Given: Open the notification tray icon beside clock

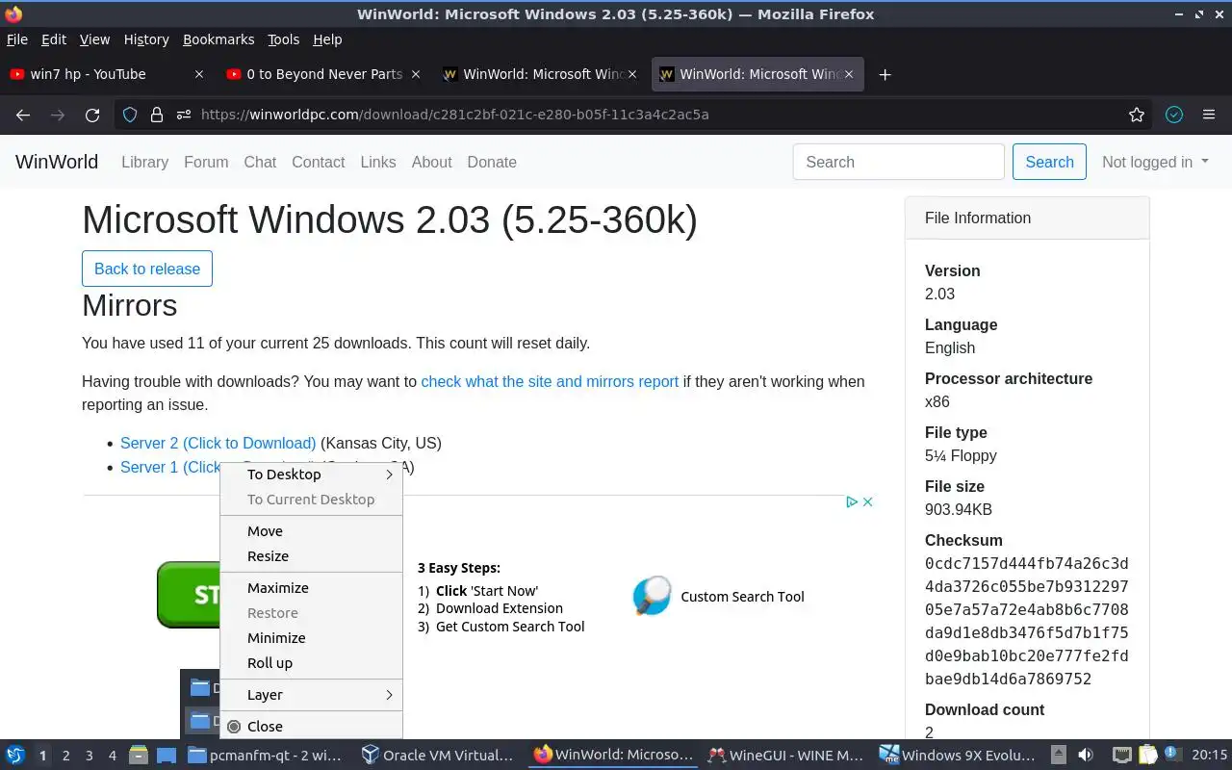Looking at the screenshot, I should click(x=1172, y=755).
